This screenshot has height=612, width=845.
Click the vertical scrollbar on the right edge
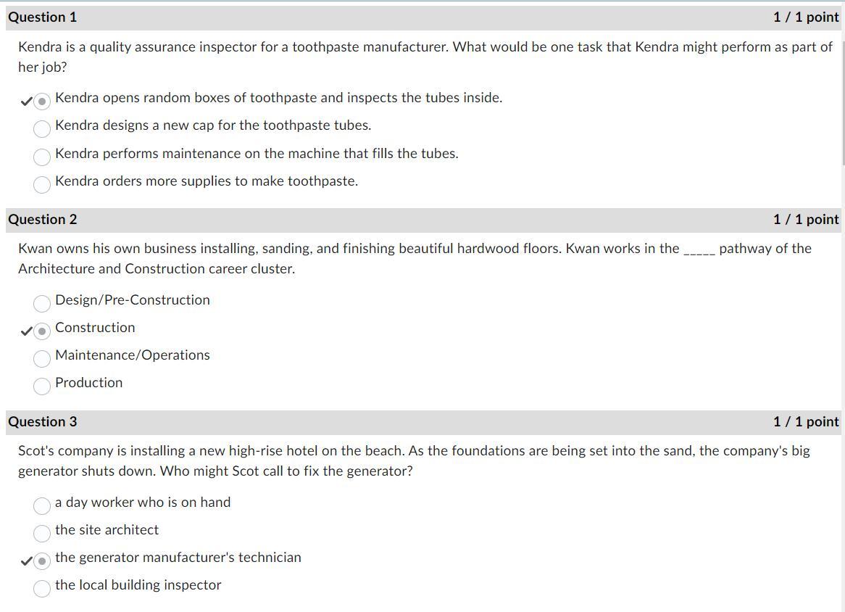843,102
